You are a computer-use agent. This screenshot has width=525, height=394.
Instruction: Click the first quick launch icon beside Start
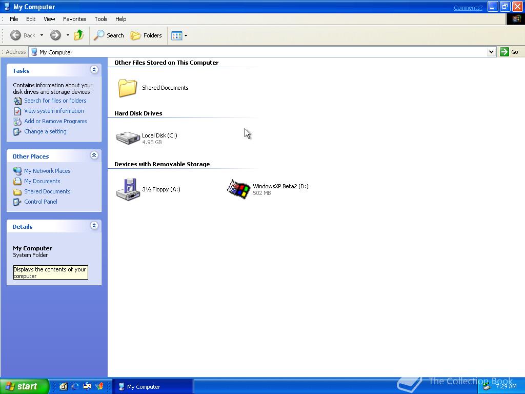(63, 386)
